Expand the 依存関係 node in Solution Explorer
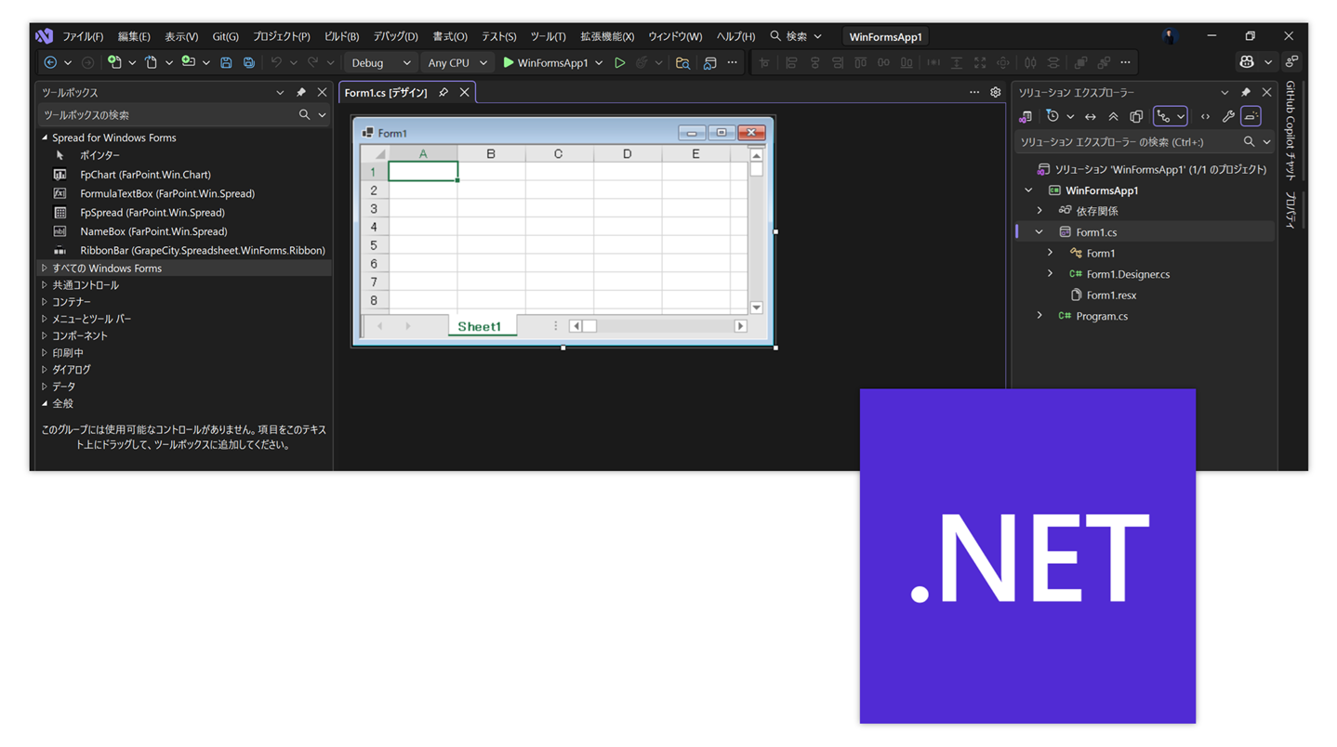This screenshot has height=747, width=1337. [1039, 211]
